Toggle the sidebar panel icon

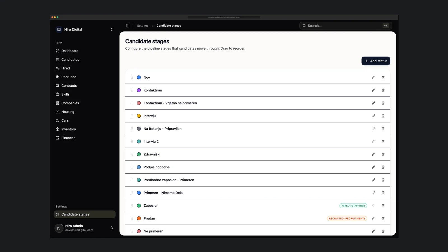pyautogui.click(x=128, y=25)
